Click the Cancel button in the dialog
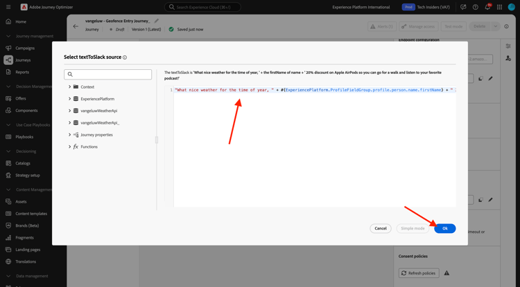This screenshot has width=520, height=287. 381,228
